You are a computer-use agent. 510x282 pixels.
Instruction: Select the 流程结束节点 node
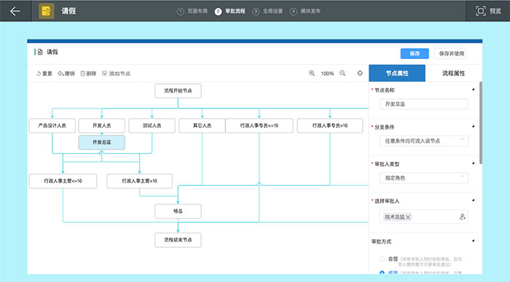coord(178,240)
